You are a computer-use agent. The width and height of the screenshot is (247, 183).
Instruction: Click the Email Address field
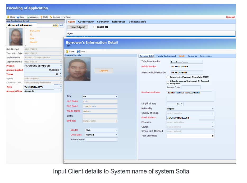coord(190,118)
